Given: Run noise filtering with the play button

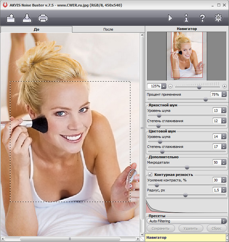Looking at the screenshot, I should 170,18.
